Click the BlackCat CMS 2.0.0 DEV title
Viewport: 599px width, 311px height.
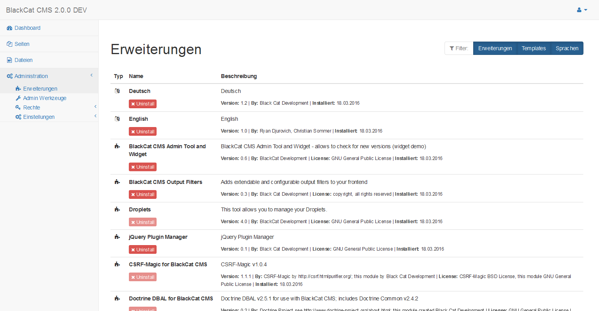[x=46, y=10]
